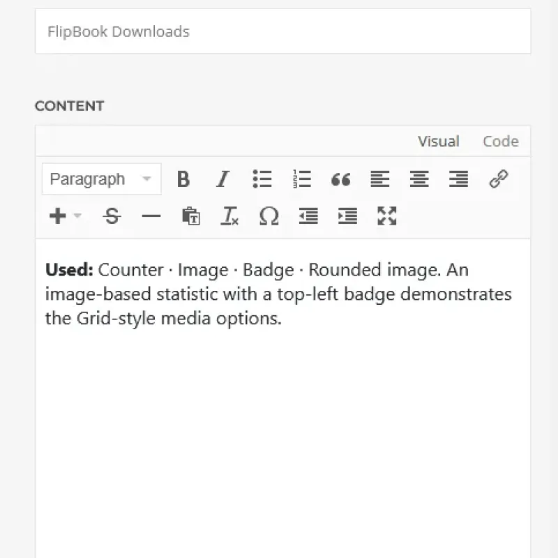The width and height of the screenshot is (558, 558).
Task: Toggle paste as text
Action: 190,216
